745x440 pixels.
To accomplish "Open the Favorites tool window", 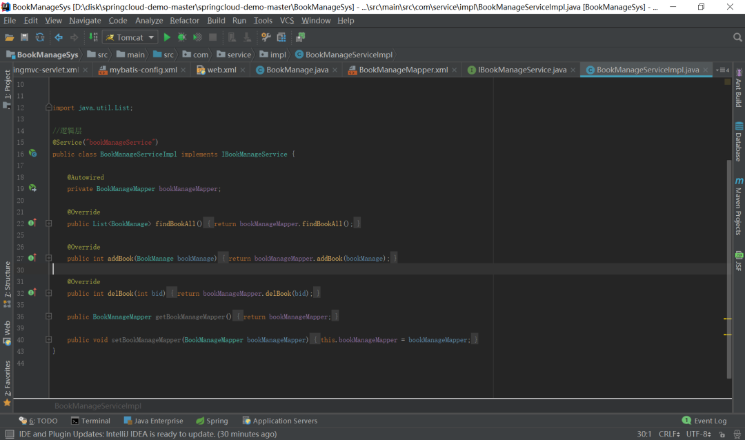I will coord(7,383).
